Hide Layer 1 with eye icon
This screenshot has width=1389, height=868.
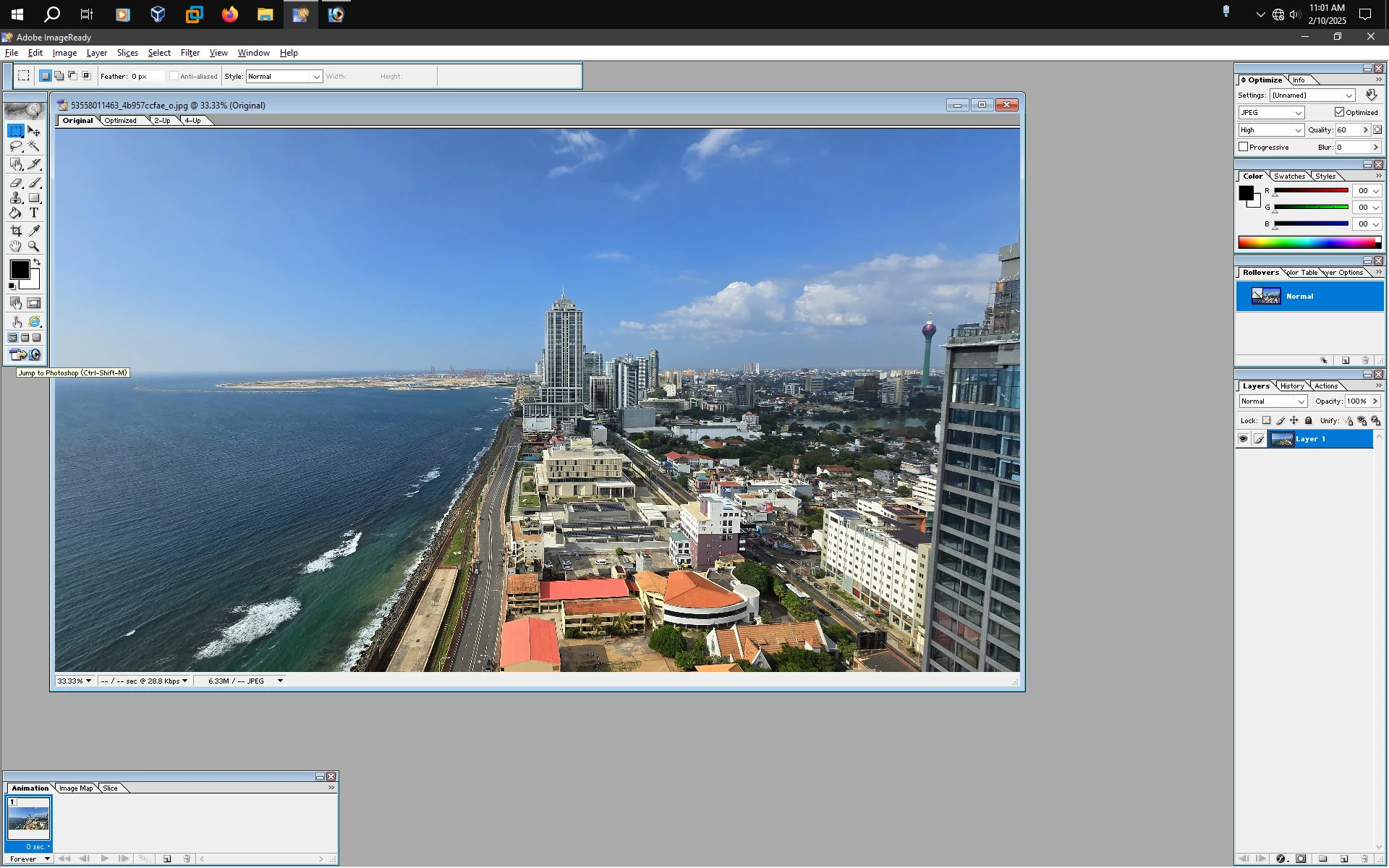[x=1243, y=439]
